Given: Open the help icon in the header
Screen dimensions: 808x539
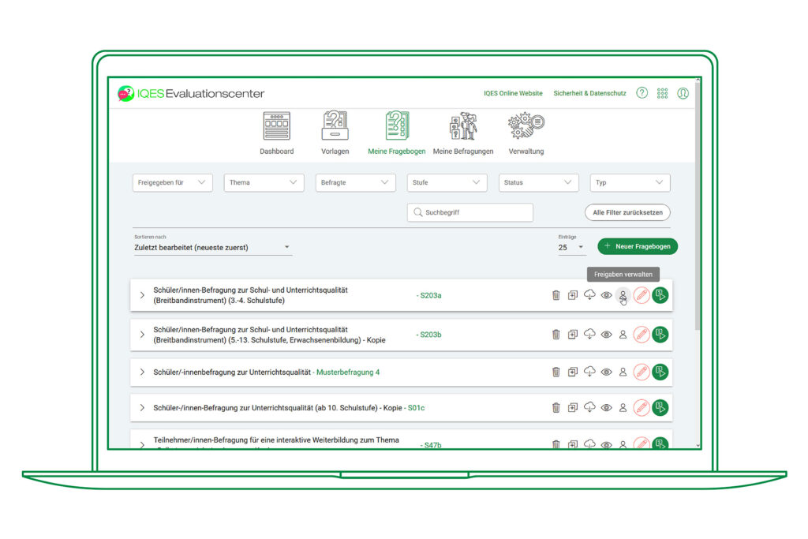Looking at the screenshot, I should tap(642, 92).
